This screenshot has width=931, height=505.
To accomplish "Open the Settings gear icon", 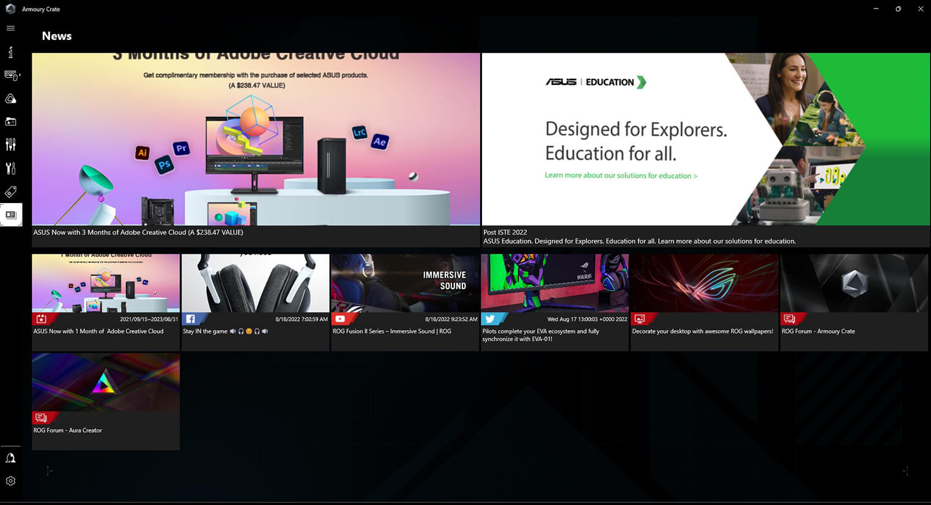I will pyautogui.click(x=10, y=481).
